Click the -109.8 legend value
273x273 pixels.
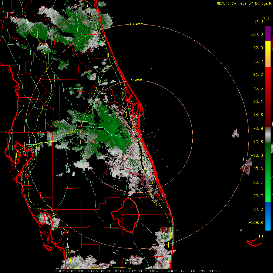pyautogui.click(x=256, y=223)
